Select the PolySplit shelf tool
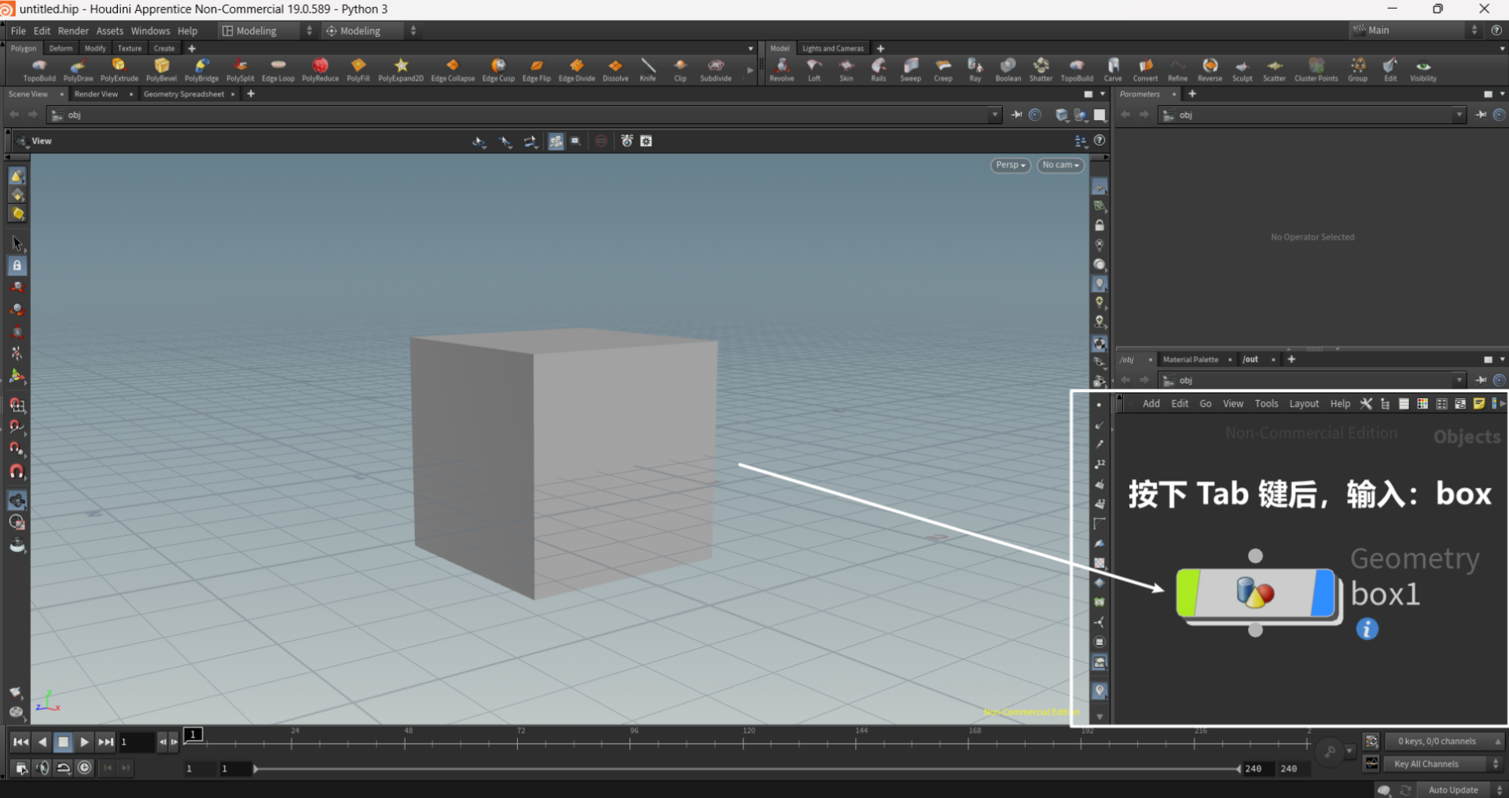The width and height of the screenshot is (1509, 798). [x=240, y=69]
